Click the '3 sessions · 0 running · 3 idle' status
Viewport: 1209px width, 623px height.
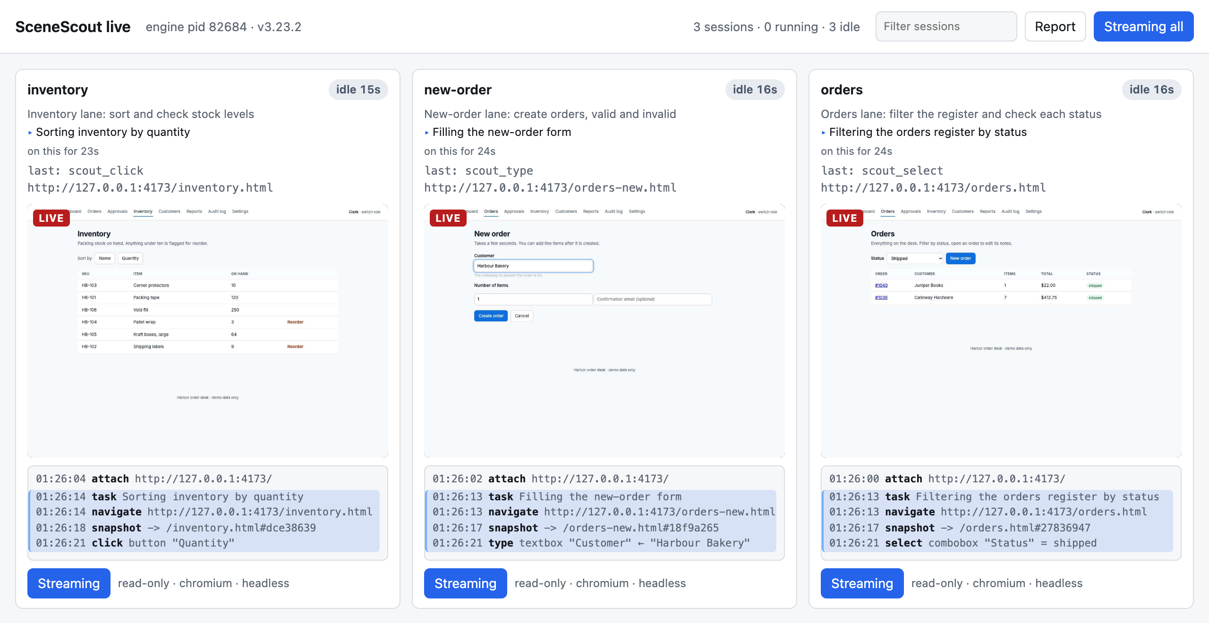tap(776, 27)
